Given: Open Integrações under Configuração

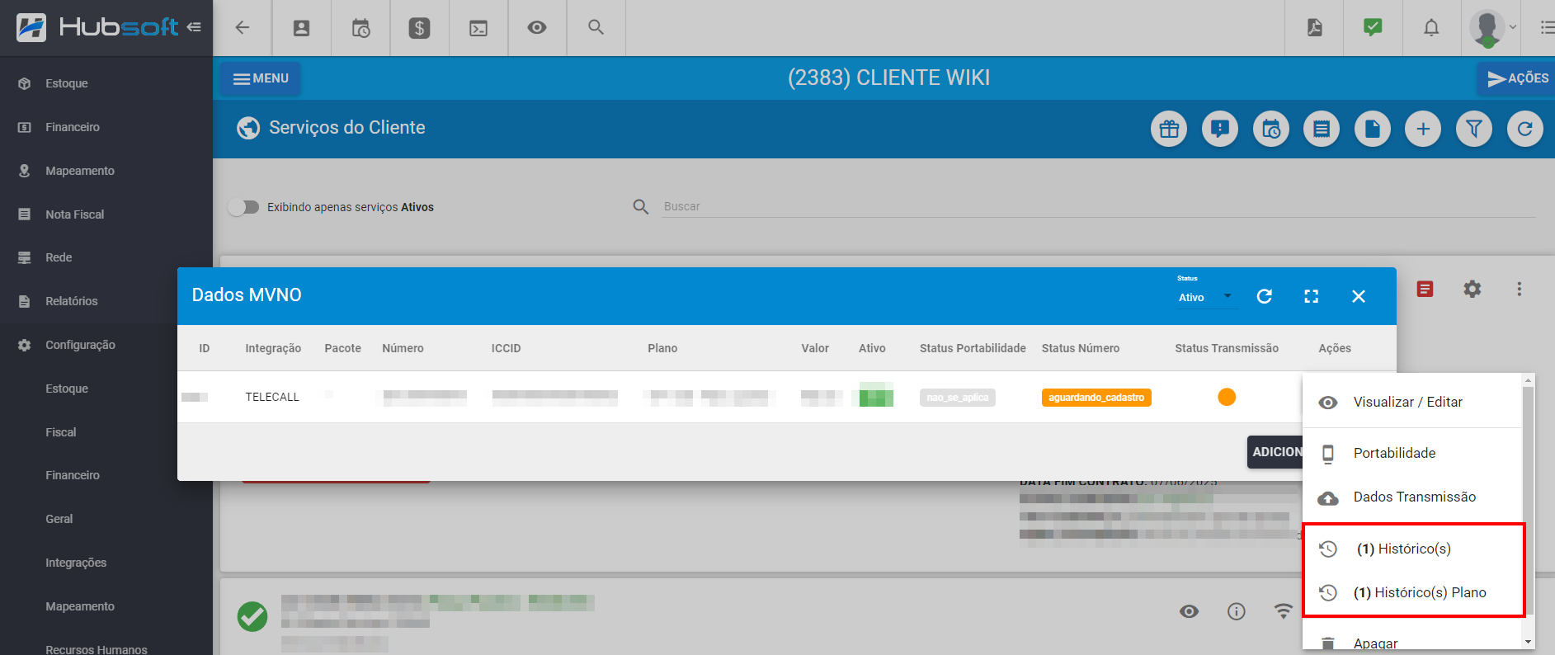Looking at the screenshot, I should pyautogui.click(x=76, y=563).
